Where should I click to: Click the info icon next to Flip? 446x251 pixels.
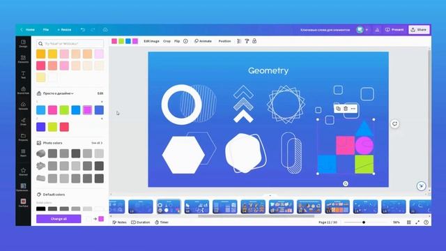click(x=185, y=41)
